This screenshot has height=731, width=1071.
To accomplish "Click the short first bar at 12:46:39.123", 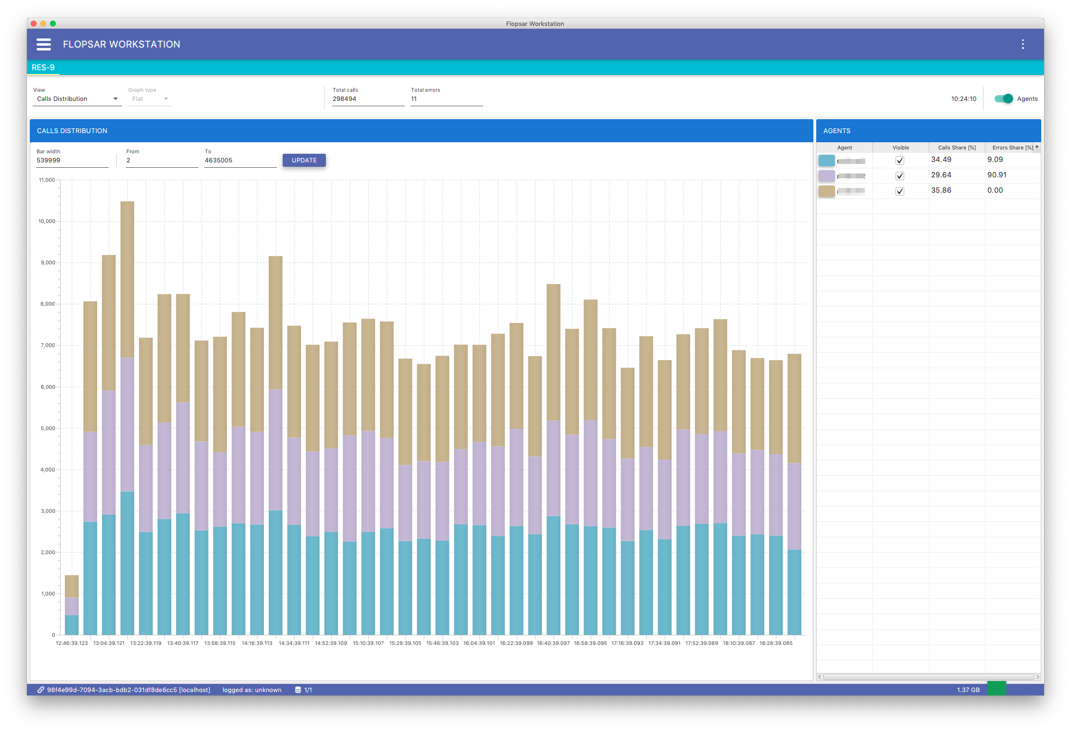I will point(72,605).
